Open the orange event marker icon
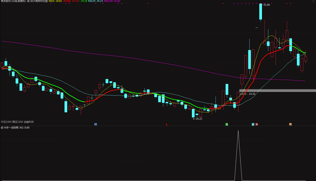 [290, 124]
